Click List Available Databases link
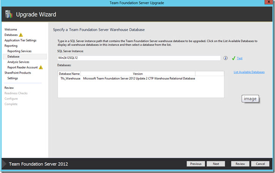Screen dimensions: 275x173 tap(249, 72)
